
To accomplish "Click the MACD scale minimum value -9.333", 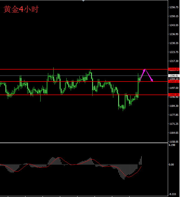I will [172, 194].
